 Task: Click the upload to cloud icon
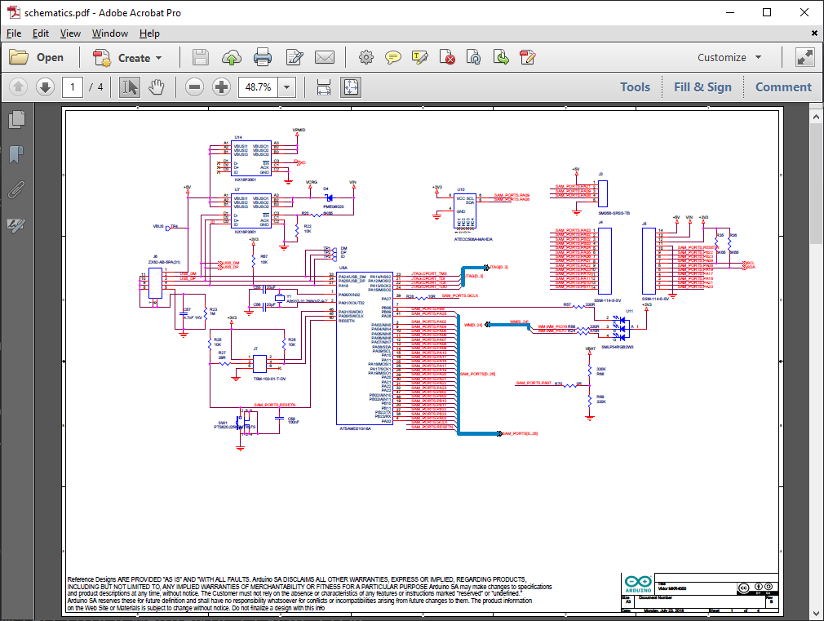pyautogui.click(x=231, y=57)
